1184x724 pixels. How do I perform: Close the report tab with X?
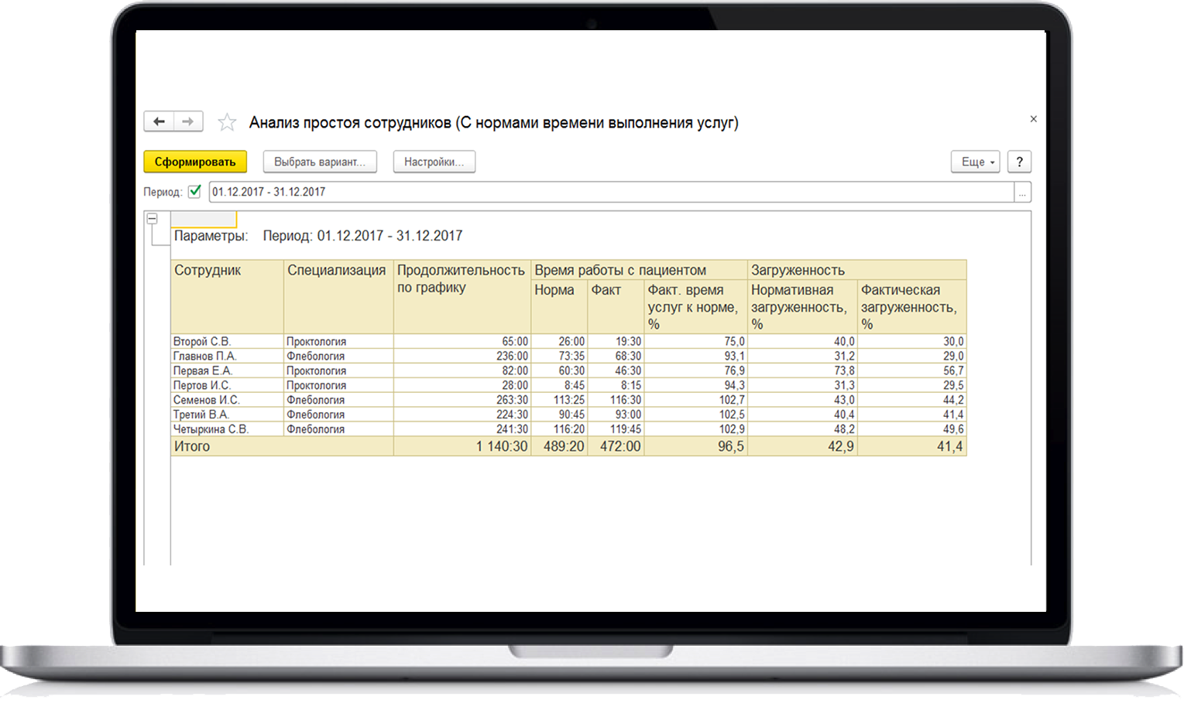1033,119
